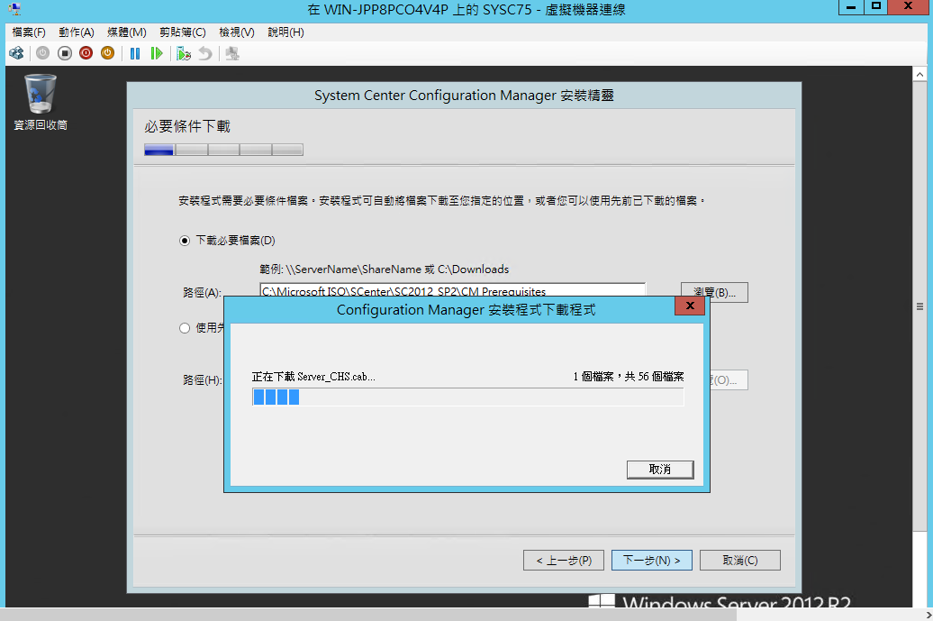The height and width of the screenshot is (621, 933).
Task: Click the VM connection window title icon
Action: 15,9
